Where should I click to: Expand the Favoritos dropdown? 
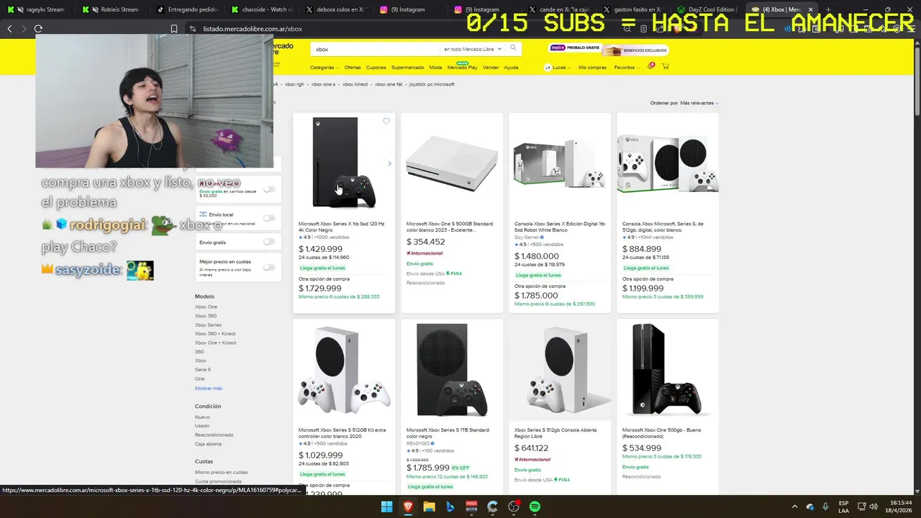tap(627, 68)
